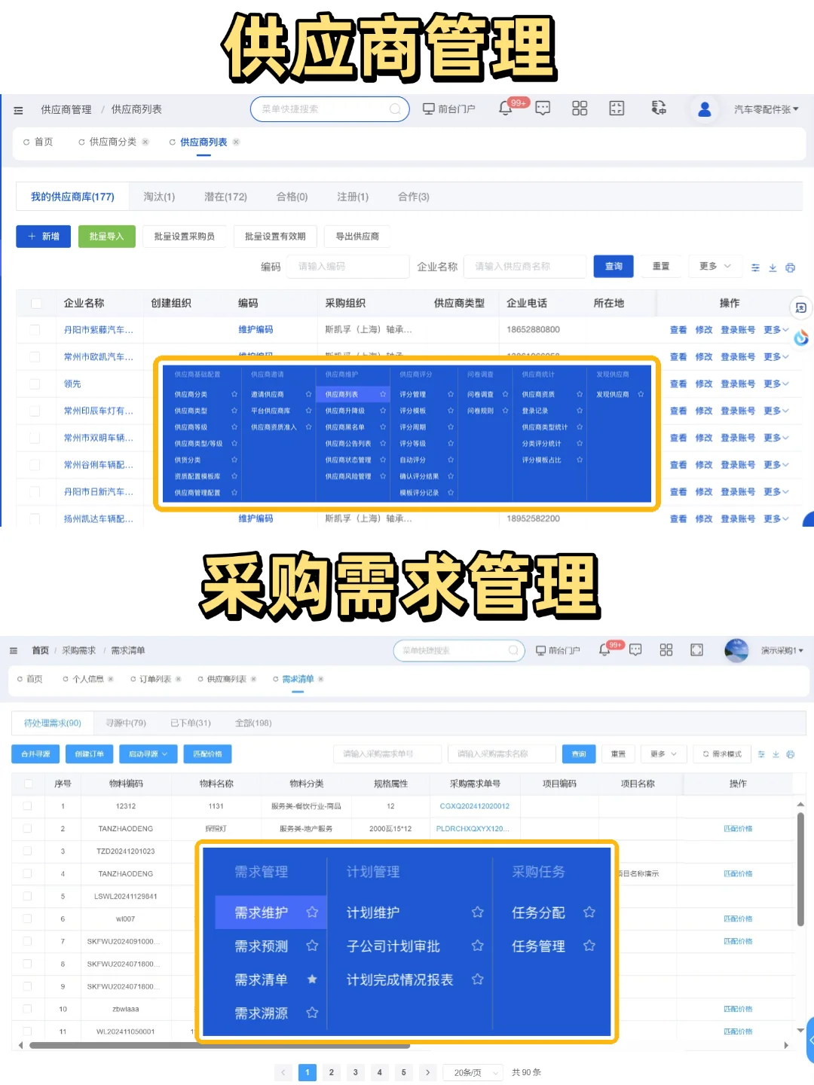This screenshot has width=814, height=1085.
Task: Open the app grid icon in header
Action: click(x=579, y=108)
